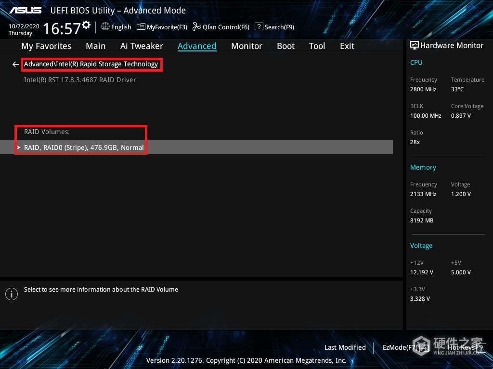Click the Core Voltage value 0.897 V

click(461, 115)
